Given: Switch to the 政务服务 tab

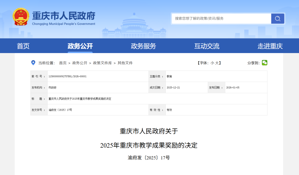Looking at the screenshot, I should (x=143, y=46).
